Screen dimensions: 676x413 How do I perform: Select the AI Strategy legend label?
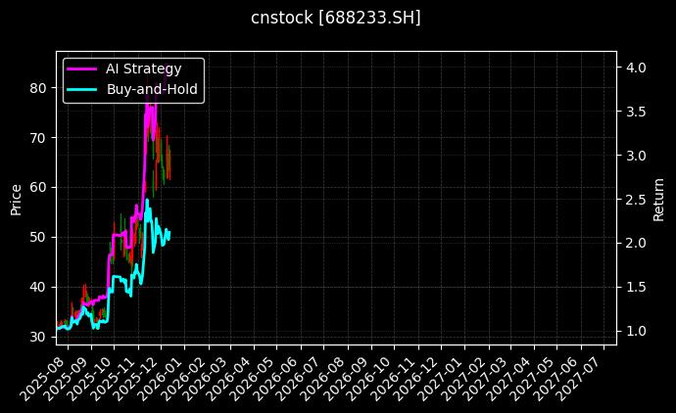[143, 69]
